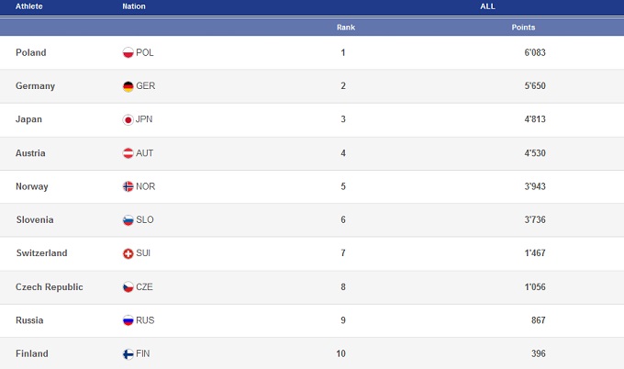
Task: Open the Poland team link
Action: [31, 52]
